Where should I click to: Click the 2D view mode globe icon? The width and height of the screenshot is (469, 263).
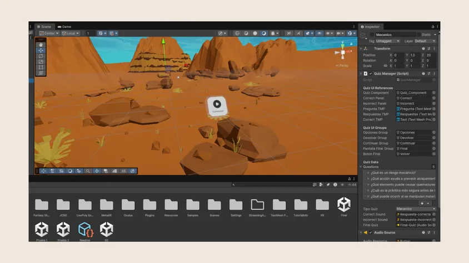pyautogui.click(x=237, y=33)
